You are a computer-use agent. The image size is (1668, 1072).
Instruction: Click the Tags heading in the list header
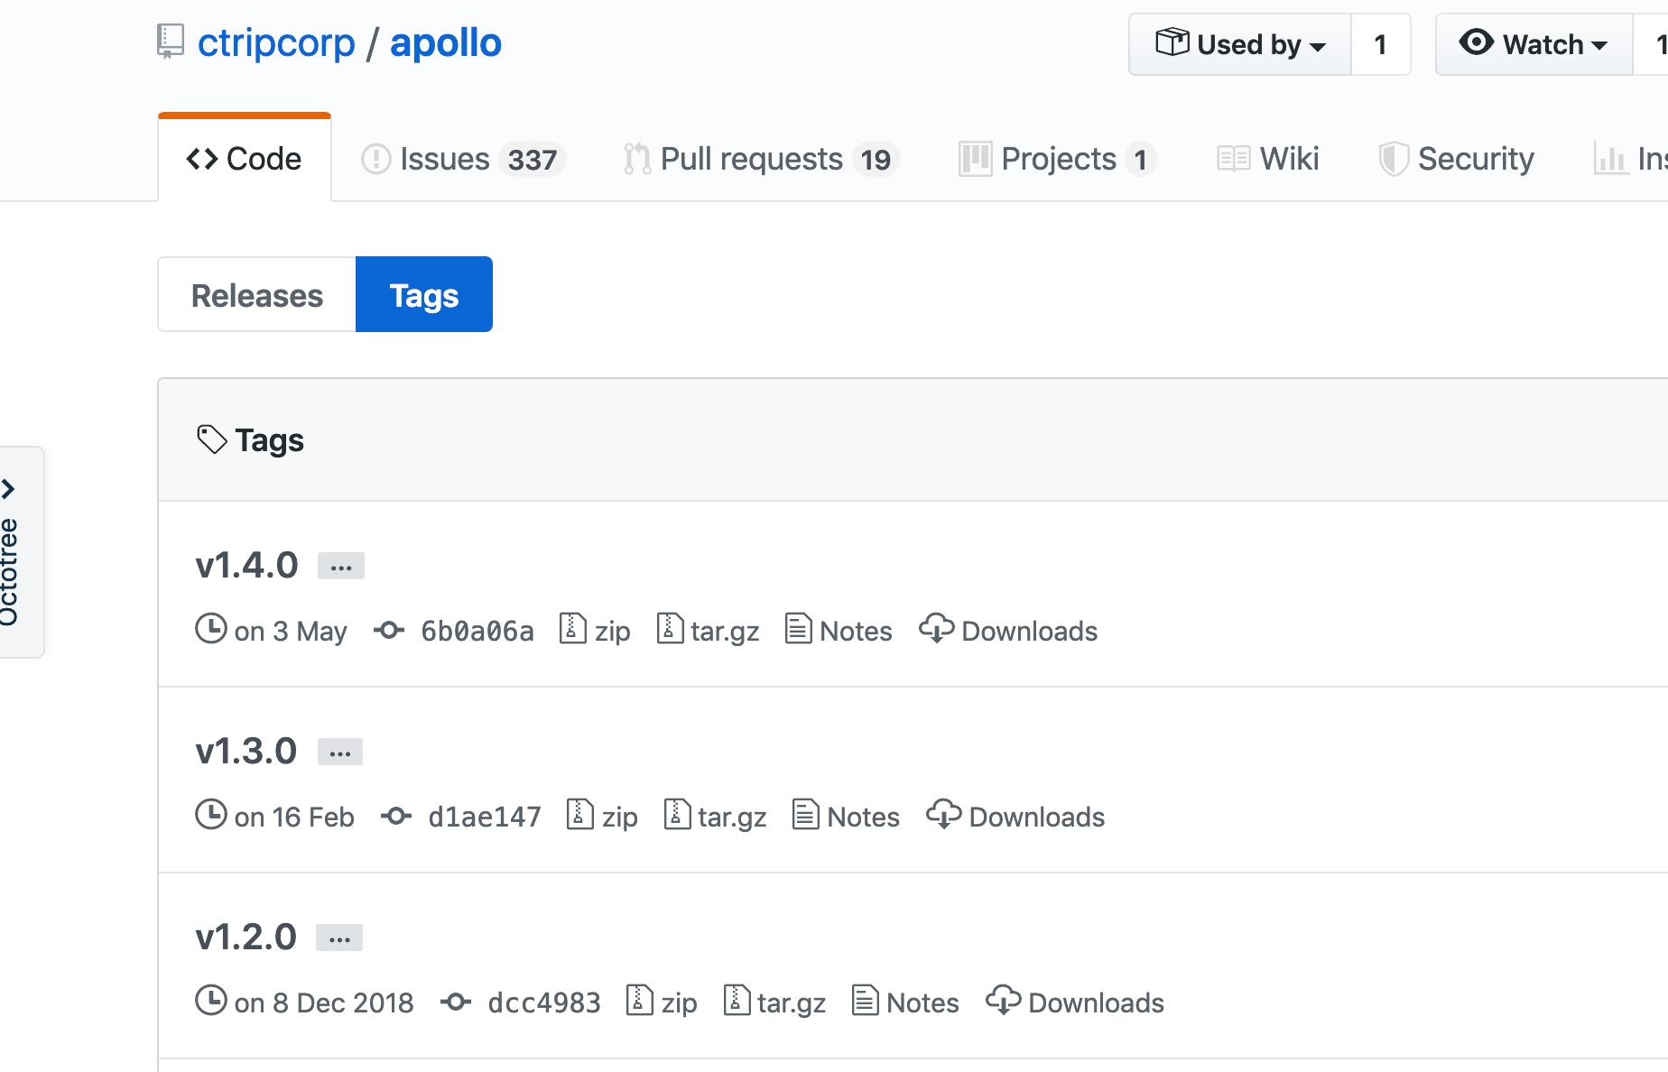pyautogui.click(x=269, y=440)
